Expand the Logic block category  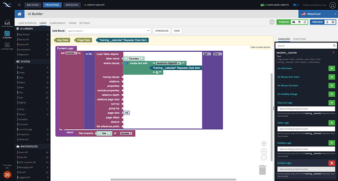(21, 67)
